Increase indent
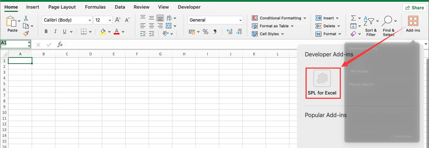The image size is (429, 148). (151, 33)
